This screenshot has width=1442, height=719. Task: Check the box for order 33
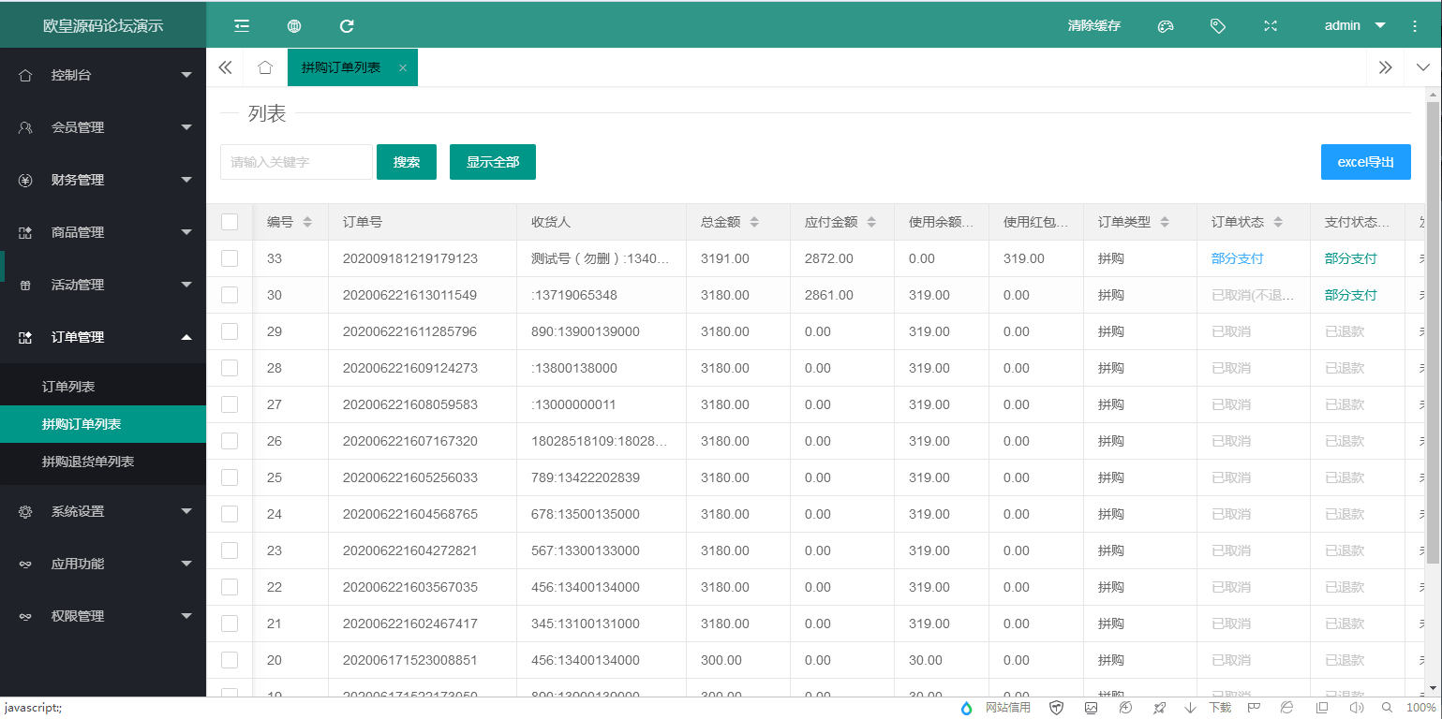point(230,258)
